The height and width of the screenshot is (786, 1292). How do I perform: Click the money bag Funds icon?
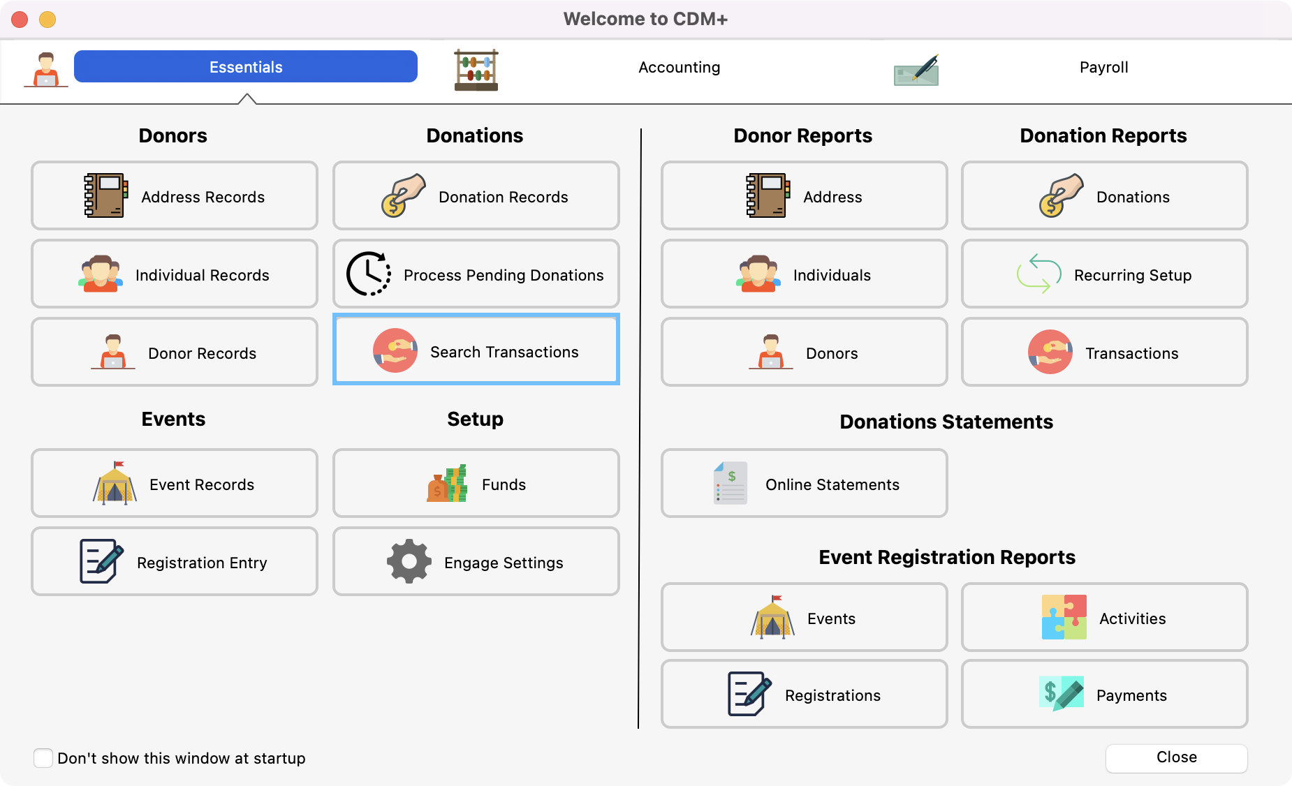tap(447, 484)
